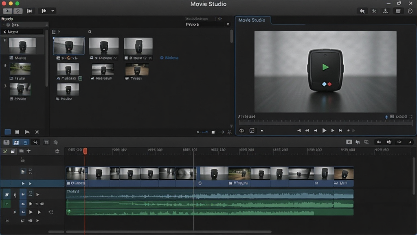Click the timeline horizontal scrollbar at the bottom

(x=169, y=232)
